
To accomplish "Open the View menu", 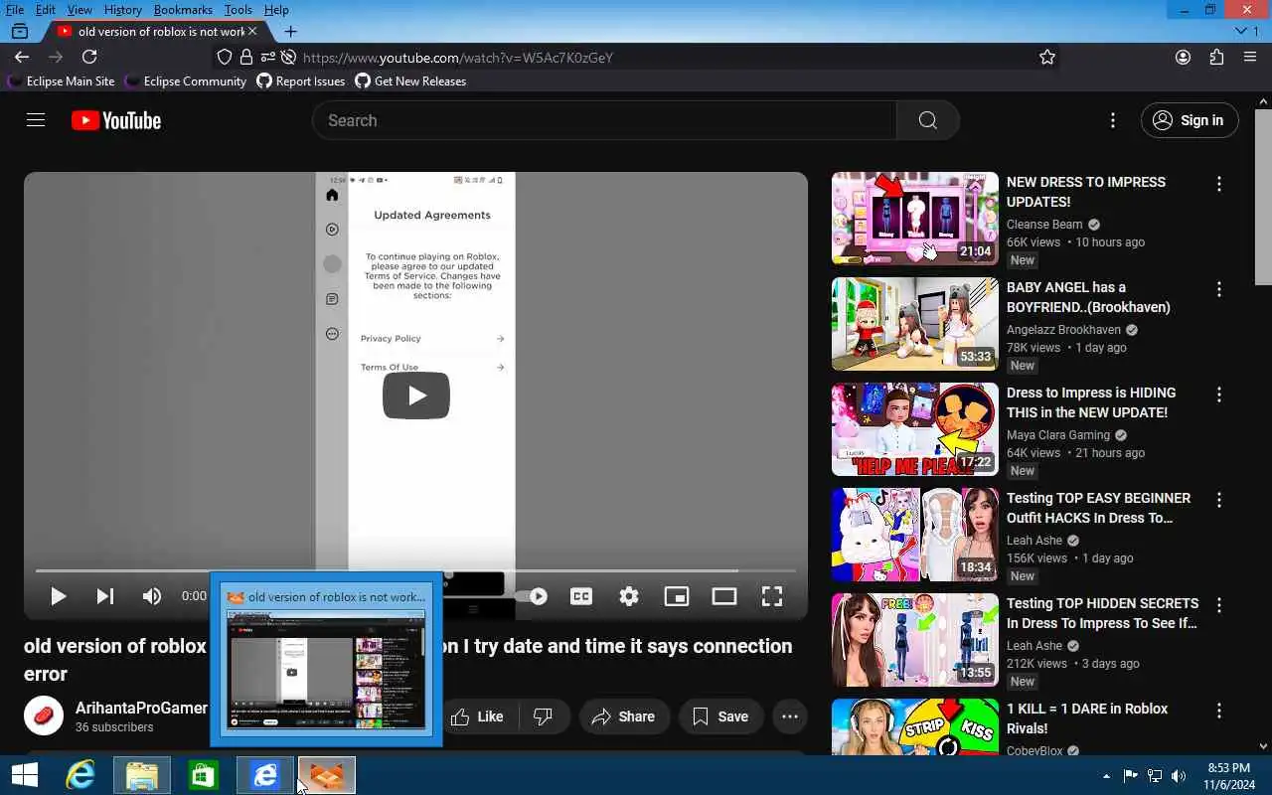I will coord(79,10).
